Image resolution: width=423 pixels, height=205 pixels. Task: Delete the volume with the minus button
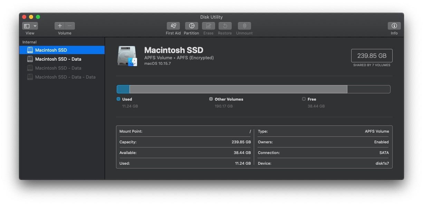click(70, 26)
